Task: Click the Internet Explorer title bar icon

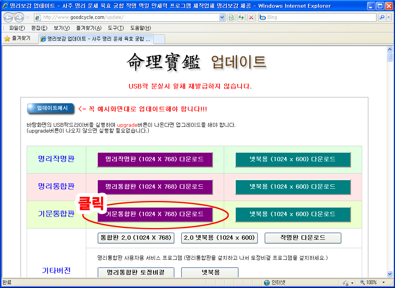Action: pyautogui.click(x=5, y=6)
